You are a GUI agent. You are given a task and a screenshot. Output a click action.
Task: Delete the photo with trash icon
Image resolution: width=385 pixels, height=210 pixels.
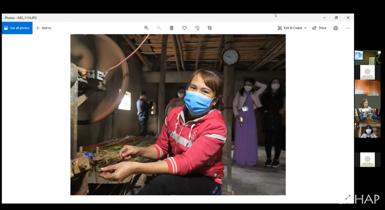pyautogui.click(x=172, y=28)
